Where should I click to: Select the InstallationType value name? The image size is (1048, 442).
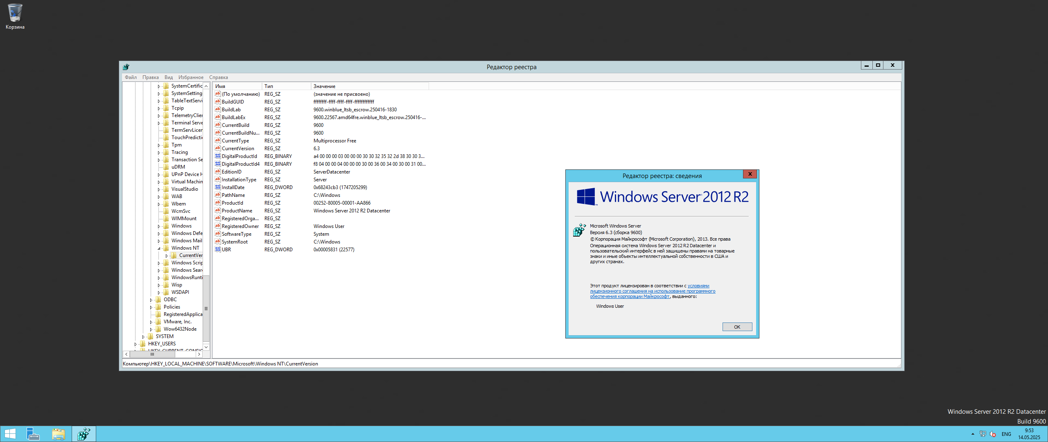pos(239,179)
